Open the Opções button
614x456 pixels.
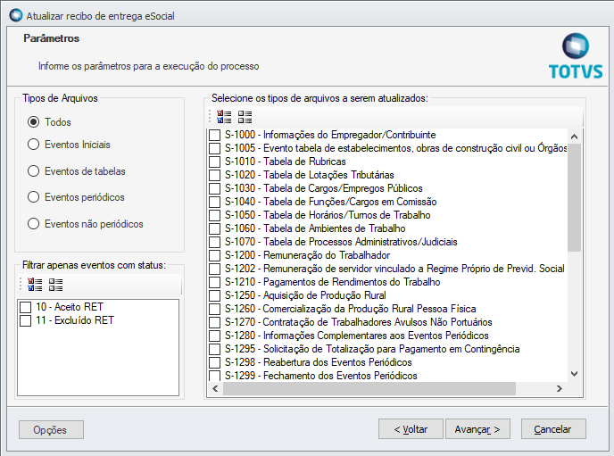51,429
